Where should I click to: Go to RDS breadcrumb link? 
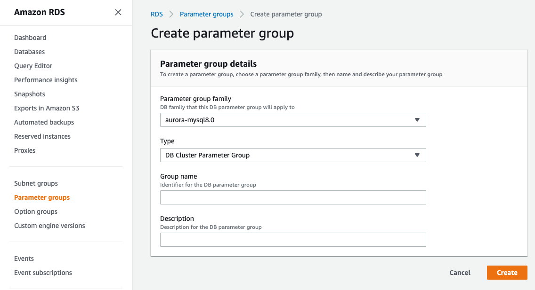click(157, 14)
